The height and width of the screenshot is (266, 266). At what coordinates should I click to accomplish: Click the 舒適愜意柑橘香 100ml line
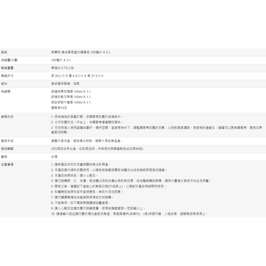click(x=71, y=92)
